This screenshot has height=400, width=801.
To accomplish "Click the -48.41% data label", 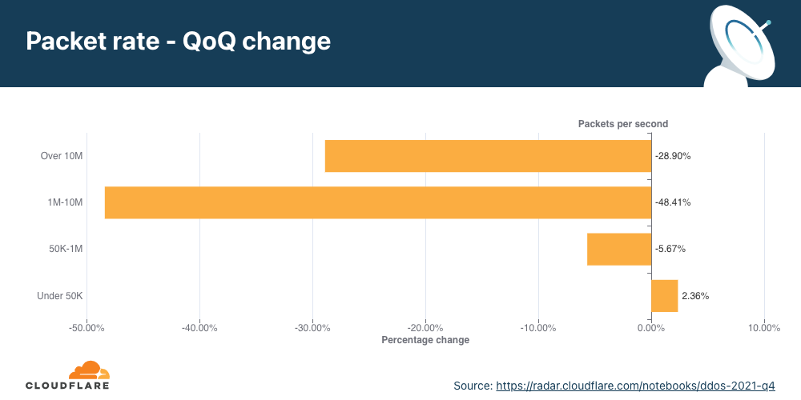I will pos(673,202).
